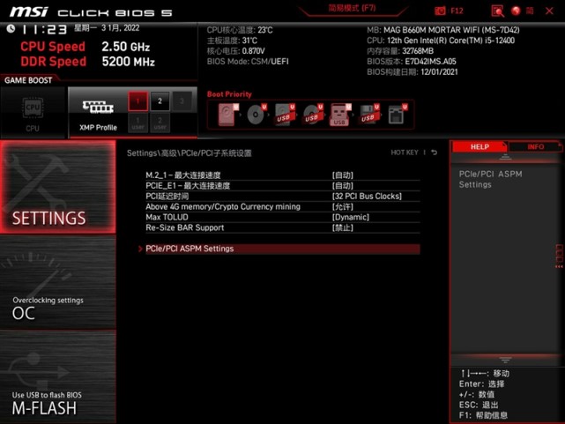
Task: Expand PCIe/PCI ASPM Settings submenu
Action: coord(282,249)
